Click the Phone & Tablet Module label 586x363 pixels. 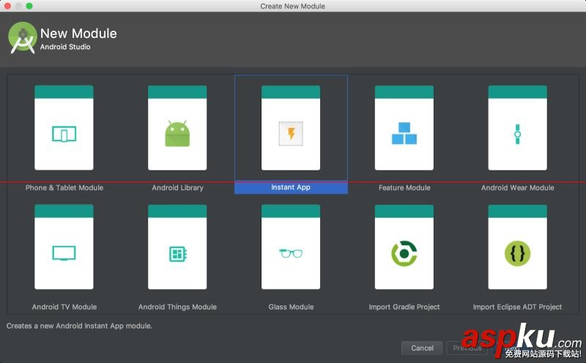pyautogui.click(x=64, y=188)
